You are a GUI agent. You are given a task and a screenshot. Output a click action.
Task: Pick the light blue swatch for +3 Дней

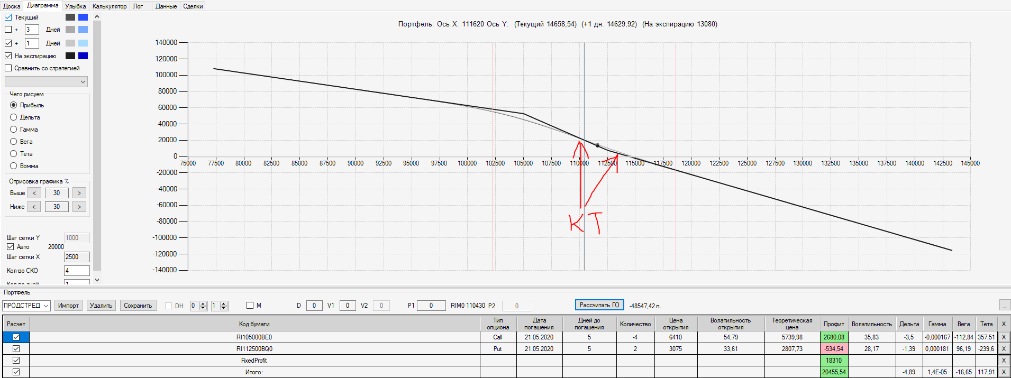pos(83,30)
